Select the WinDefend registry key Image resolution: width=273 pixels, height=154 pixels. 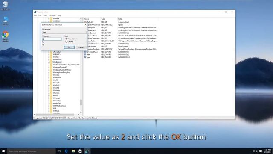tap(57, 62)
